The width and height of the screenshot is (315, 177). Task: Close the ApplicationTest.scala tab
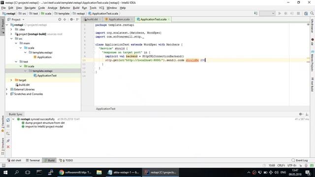[169, 20]
